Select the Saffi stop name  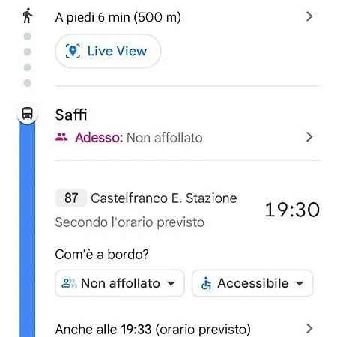coord(71,115)
